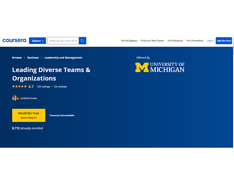The height and width of the screenshot is (187, 234).
Task: Click chevron between Business and Leadership
Action: click(x=42, y=58)
